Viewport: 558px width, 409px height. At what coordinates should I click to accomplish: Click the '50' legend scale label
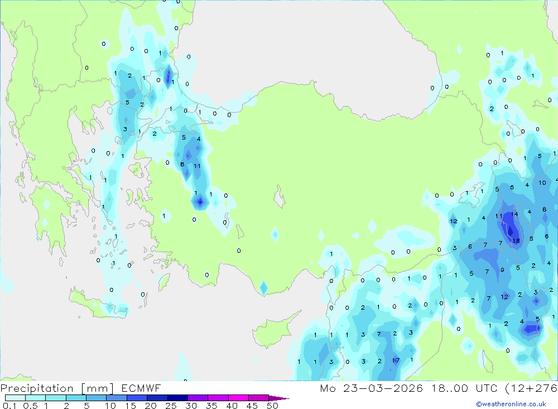coord(272,406)
